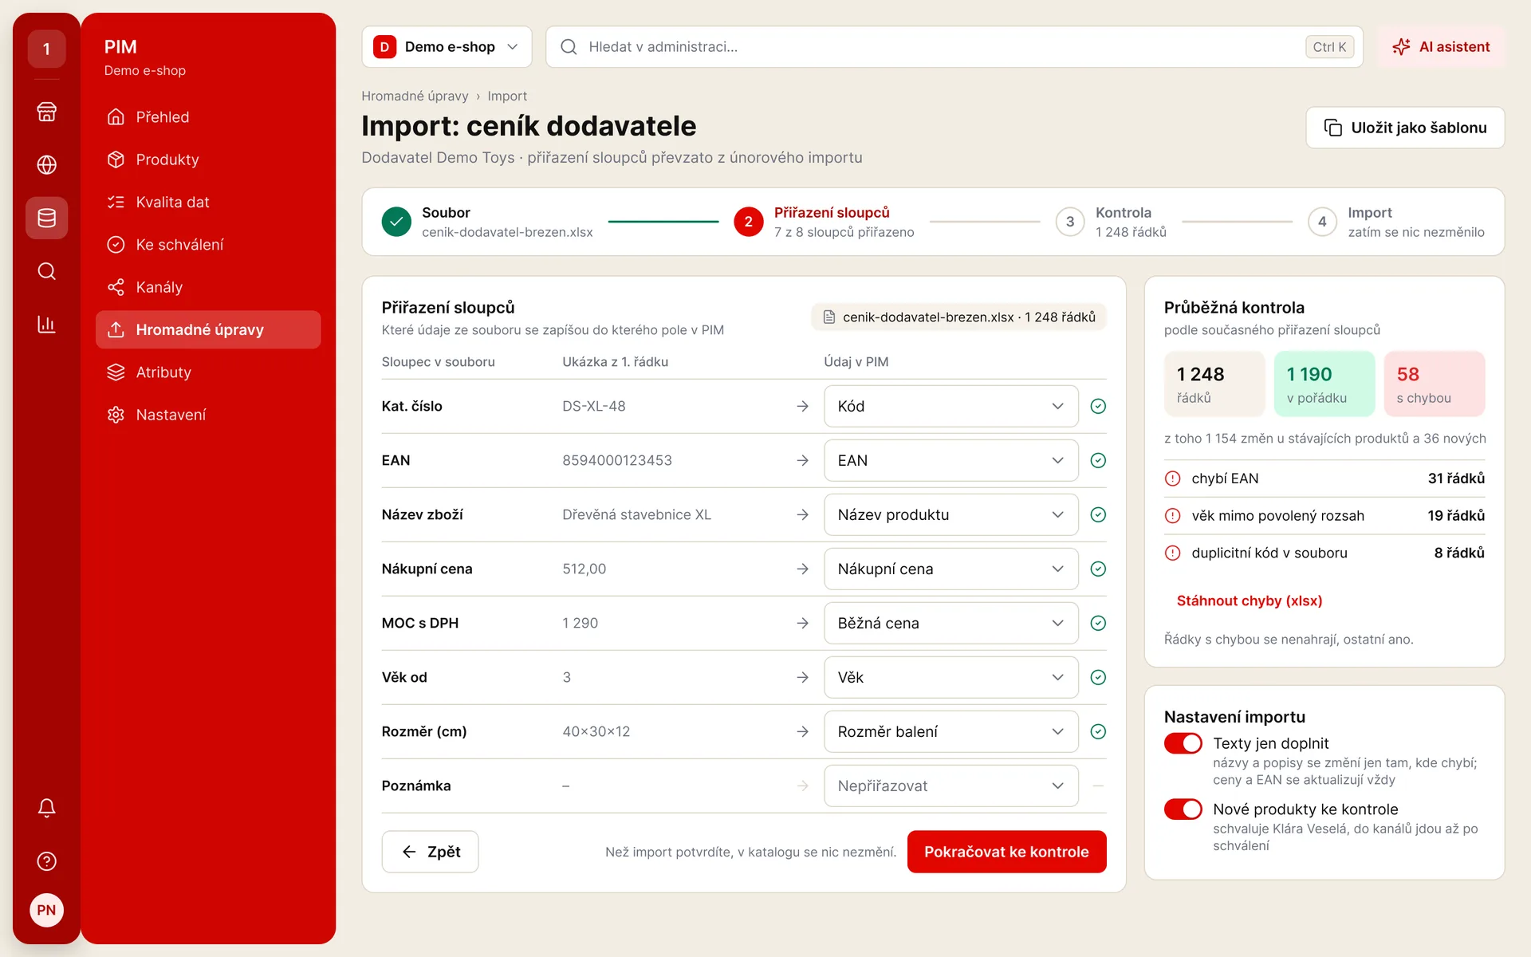Open the Nepřiřazovat dropdown for Poznámka
The image size is (1531, 957).
point(950,786)
